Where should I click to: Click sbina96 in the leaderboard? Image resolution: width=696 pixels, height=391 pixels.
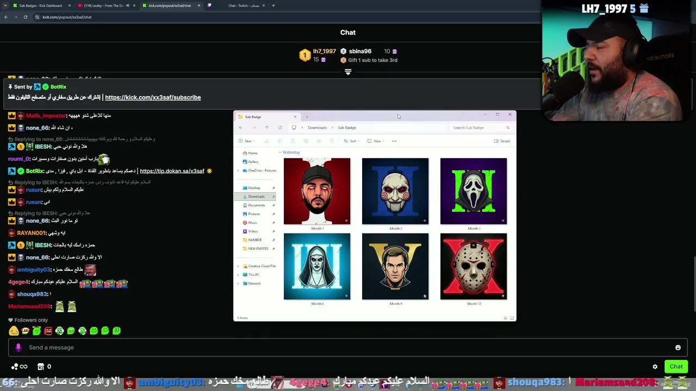tap(360, 52)
